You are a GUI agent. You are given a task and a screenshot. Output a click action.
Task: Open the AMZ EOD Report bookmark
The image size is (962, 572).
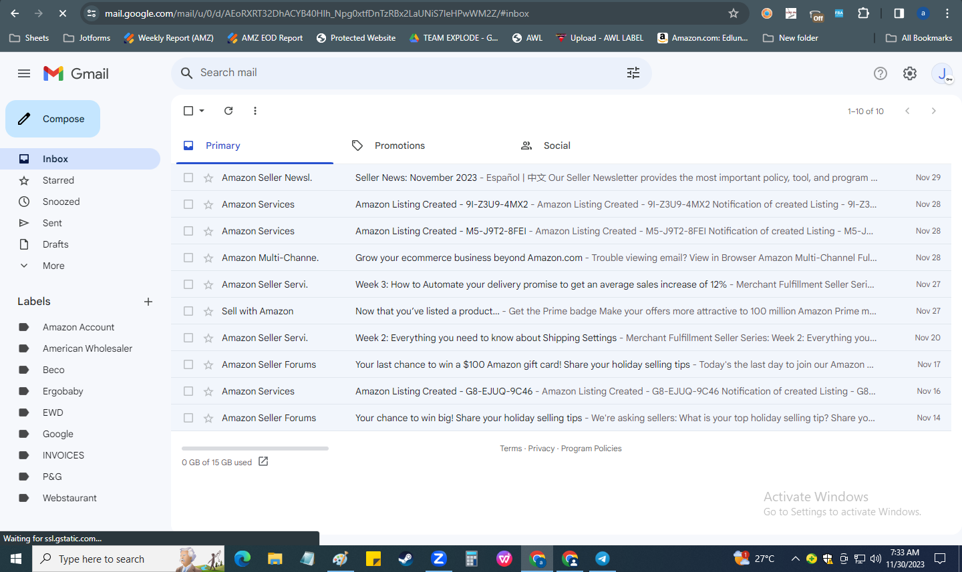coord(265,38)
